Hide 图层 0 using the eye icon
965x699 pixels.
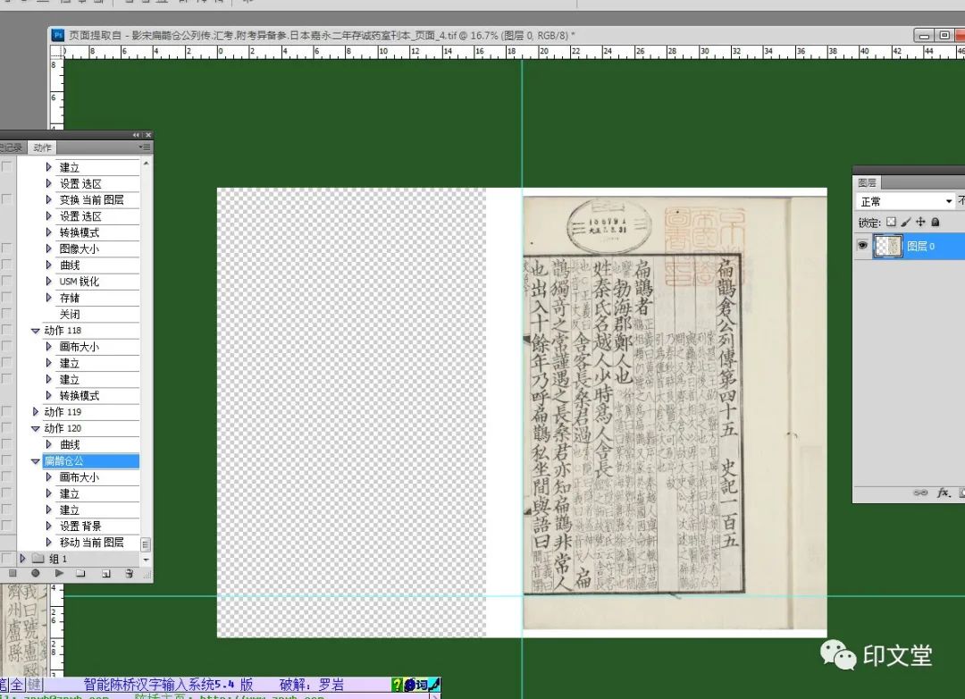[x=863, y=247]
